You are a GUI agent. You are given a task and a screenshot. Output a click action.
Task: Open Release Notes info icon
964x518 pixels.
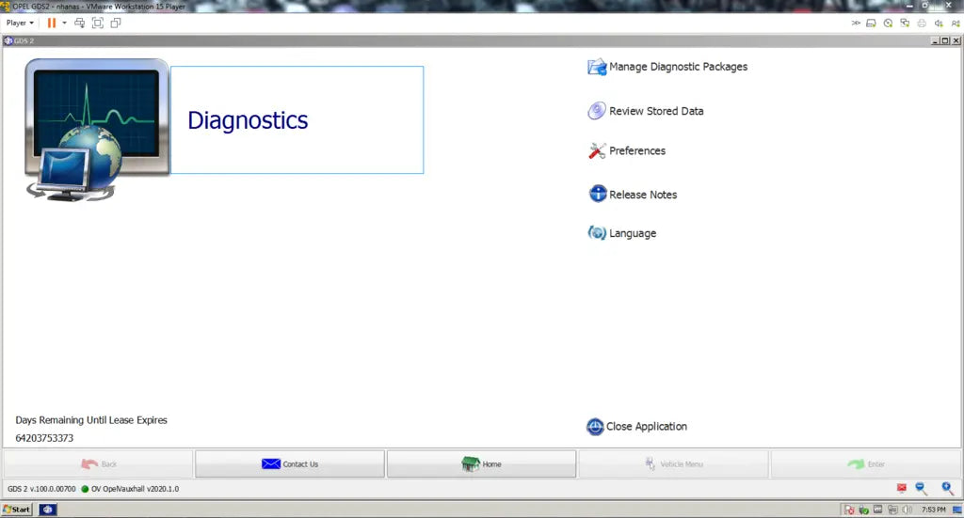[x=598, y=195]
